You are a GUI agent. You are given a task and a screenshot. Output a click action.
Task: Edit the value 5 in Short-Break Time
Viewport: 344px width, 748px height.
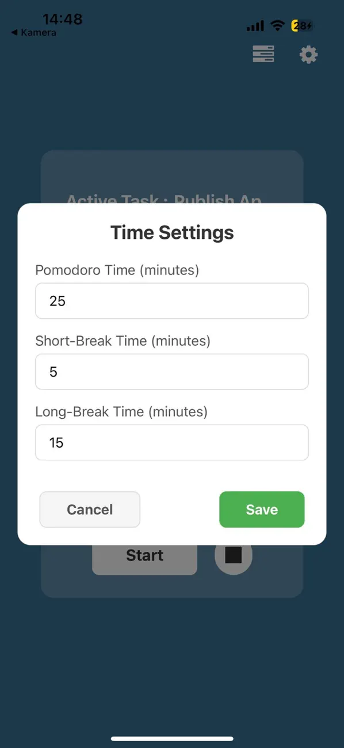[x=53, y=372]
